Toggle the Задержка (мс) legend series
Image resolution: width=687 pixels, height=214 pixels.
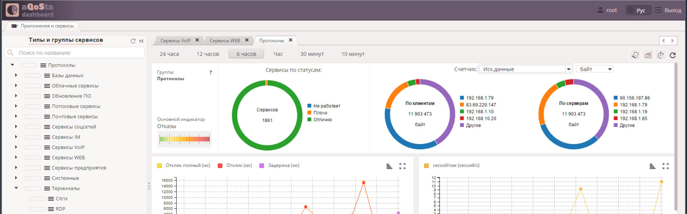click(279, 165)
